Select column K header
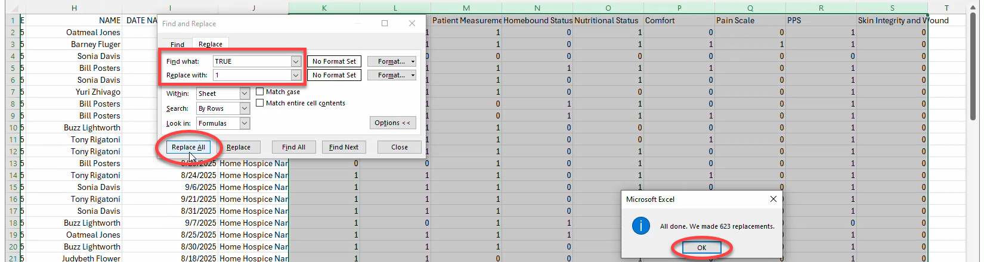 point(324,8)
